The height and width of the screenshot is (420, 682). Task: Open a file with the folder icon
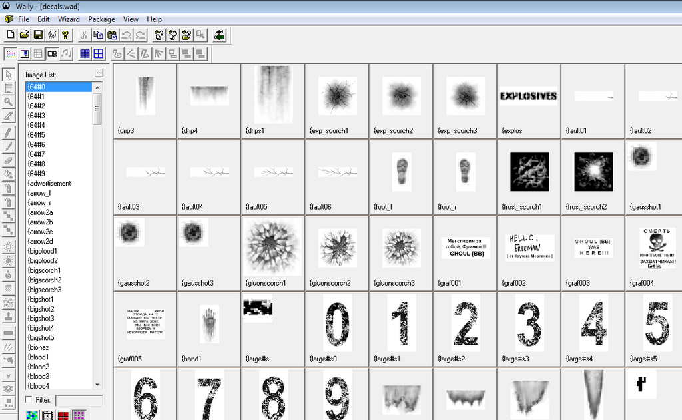[24, 35]
